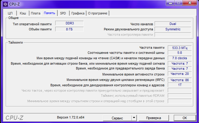The width and height of the screenshot is (199, 123).
Task: Close the CPU-Z window
Action: [190, 3]
